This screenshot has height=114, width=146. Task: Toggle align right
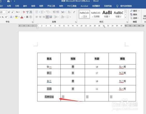[44, 17]
